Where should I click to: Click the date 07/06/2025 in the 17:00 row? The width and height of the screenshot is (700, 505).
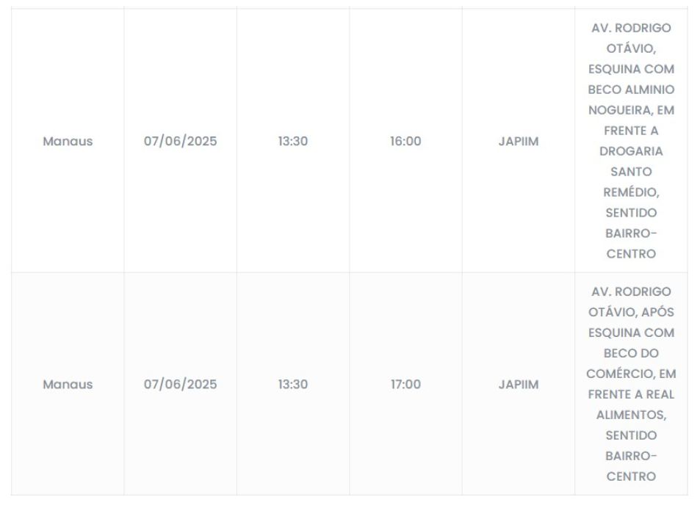pyautogui.click(x=180, y=384)
